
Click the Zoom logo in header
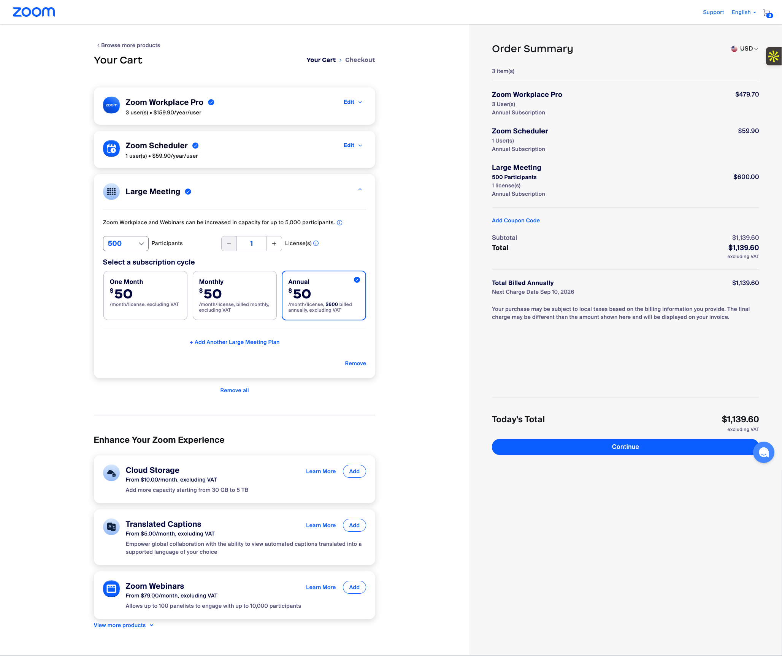click(x=34, y=12)
